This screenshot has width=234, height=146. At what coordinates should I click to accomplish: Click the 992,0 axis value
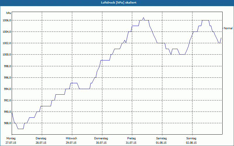pyautogui.click(x=7, y=100)
